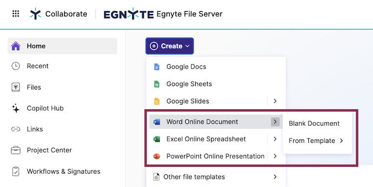Expand the Google Slides submenu arrow

(275, 101)
